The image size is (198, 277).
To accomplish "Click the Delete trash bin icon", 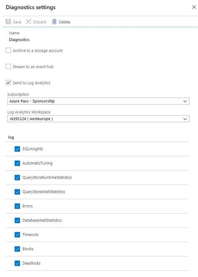I will pyautogui.click(x=54, y=22).
